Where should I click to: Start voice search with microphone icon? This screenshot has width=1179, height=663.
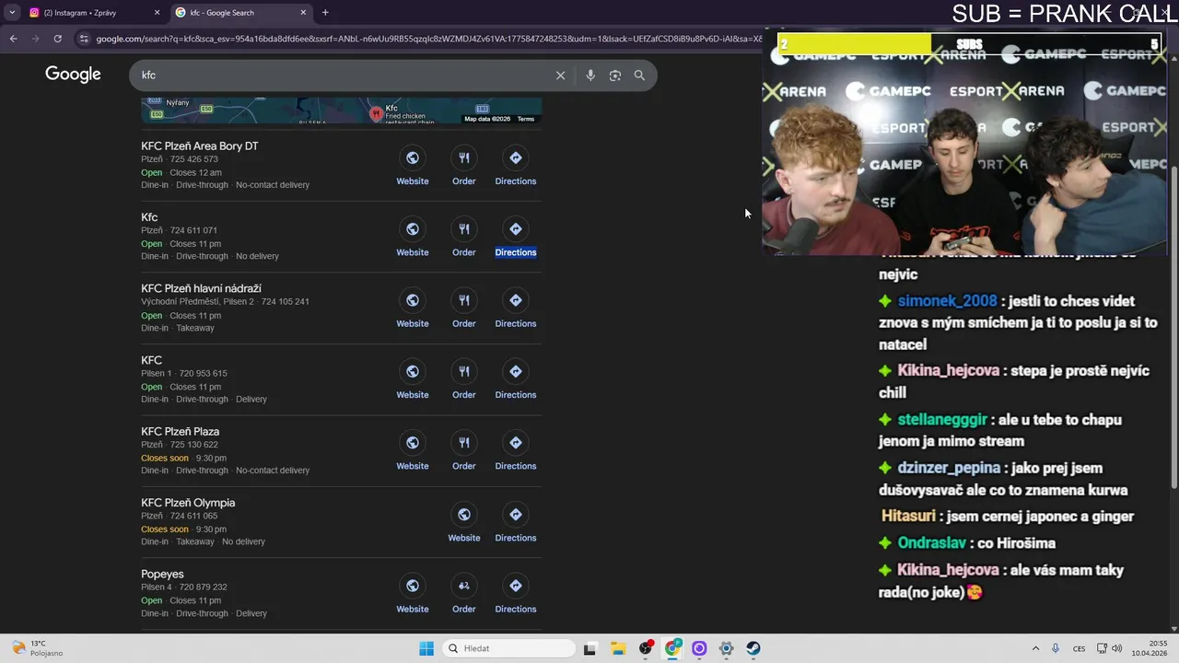click(x=590, y=76)
